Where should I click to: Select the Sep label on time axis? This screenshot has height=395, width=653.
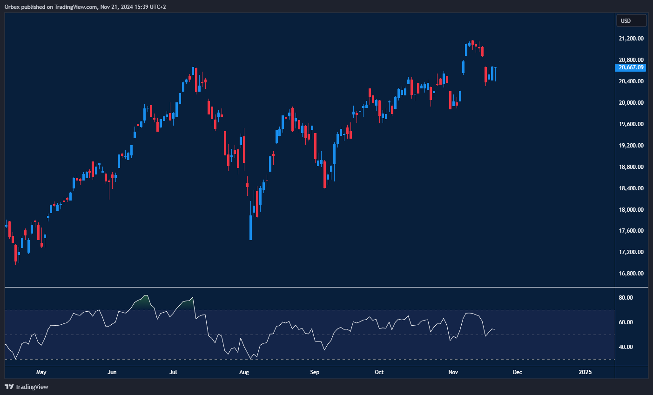(x=315, y=372)
